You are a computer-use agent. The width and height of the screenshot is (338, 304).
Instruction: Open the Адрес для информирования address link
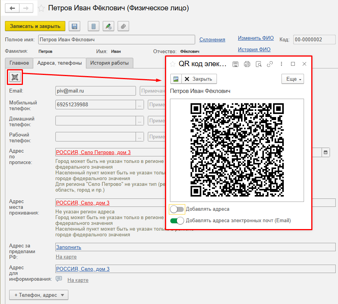point(83,269)
